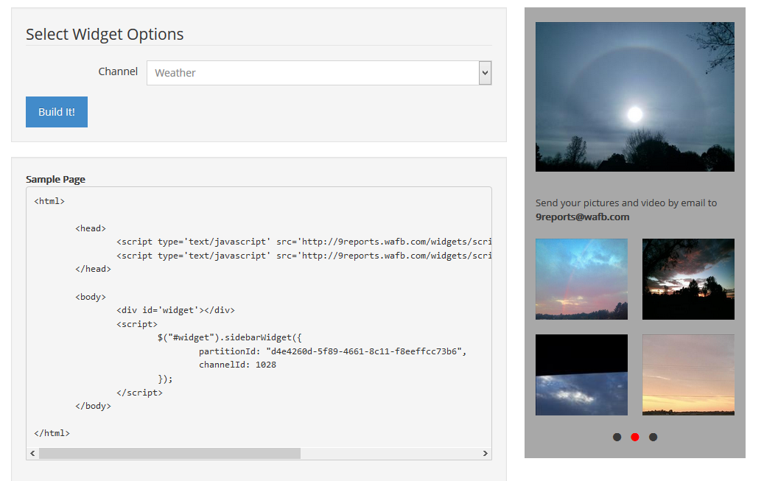Select the red active carousel dot
The image size is (764, 481).
(x=635, y=437)
